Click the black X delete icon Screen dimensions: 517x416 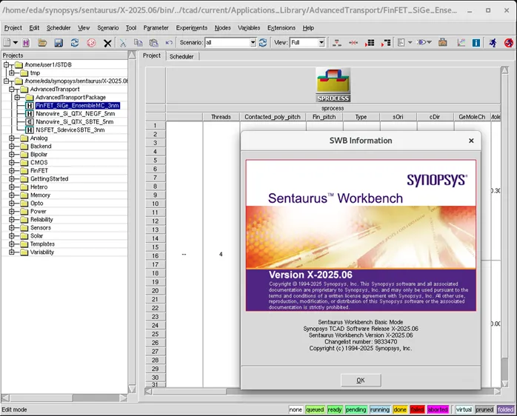(x=107, y=43)
